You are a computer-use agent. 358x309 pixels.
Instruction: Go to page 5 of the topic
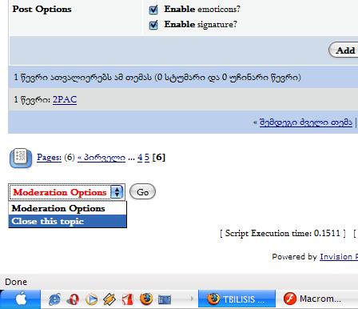[x=147, y=158]
